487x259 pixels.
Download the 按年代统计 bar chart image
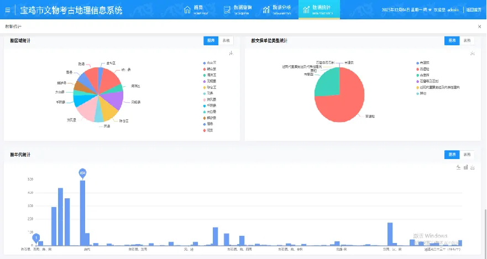click(473, 167)
